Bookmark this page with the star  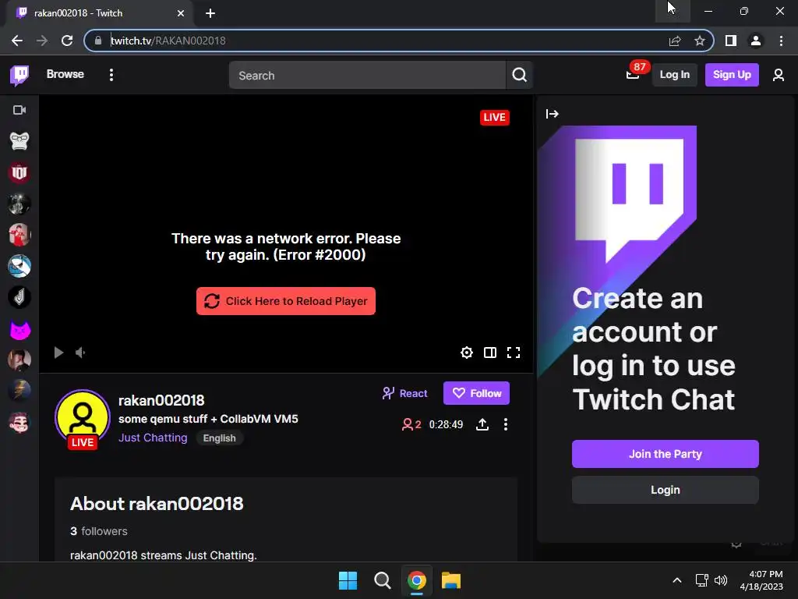click(x=700, y=41)
